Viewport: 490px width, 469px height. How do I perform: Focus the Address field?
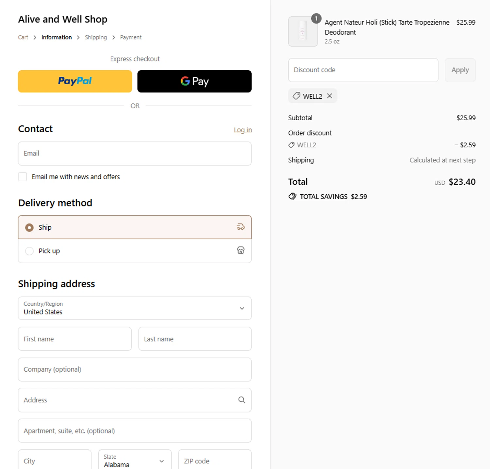click(x=135, y=400)
